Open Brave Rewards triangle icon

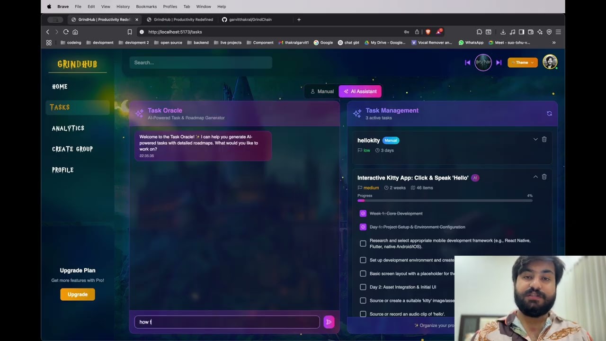(x=439, y=32)
